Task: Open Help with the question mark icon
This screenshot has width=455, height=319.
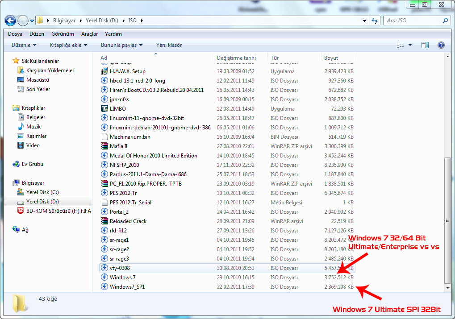Action: [441, 45]
